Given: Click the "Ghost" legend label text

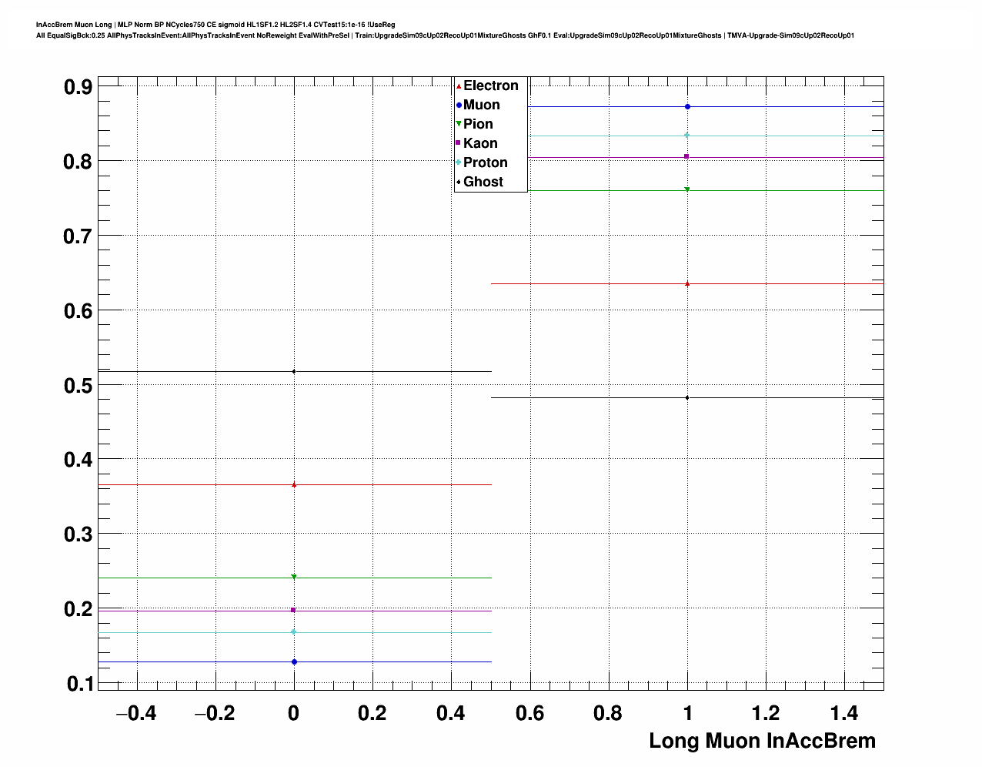Looking at the screenshot, I should pos(483,182).
